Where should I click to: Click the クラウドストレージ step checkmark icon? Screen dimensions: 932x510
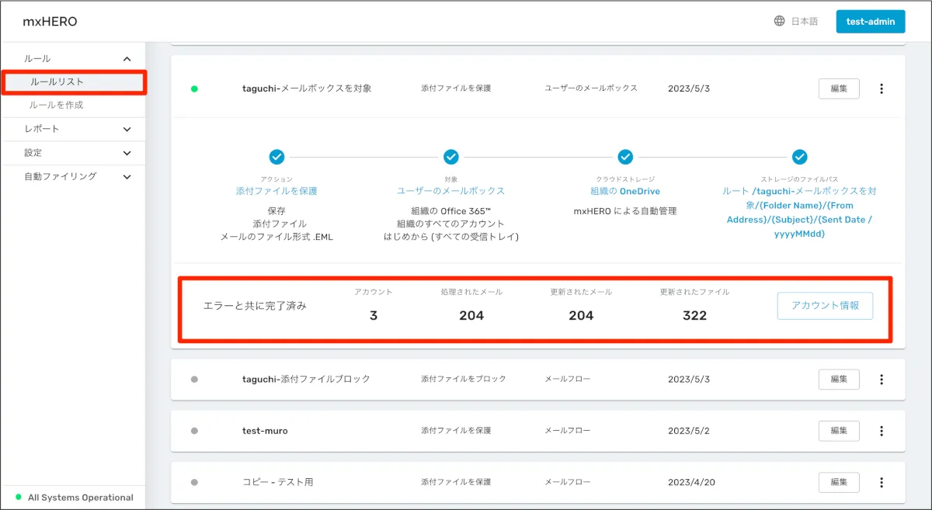pos(625,158)
